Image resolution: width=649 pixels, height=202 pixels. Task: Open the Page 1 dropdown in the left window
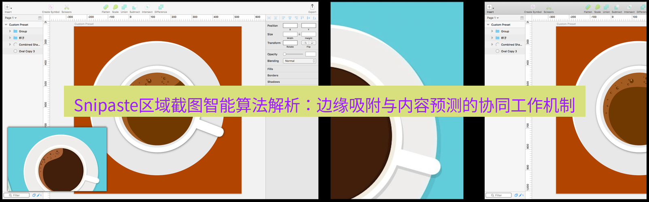point(11,18)
